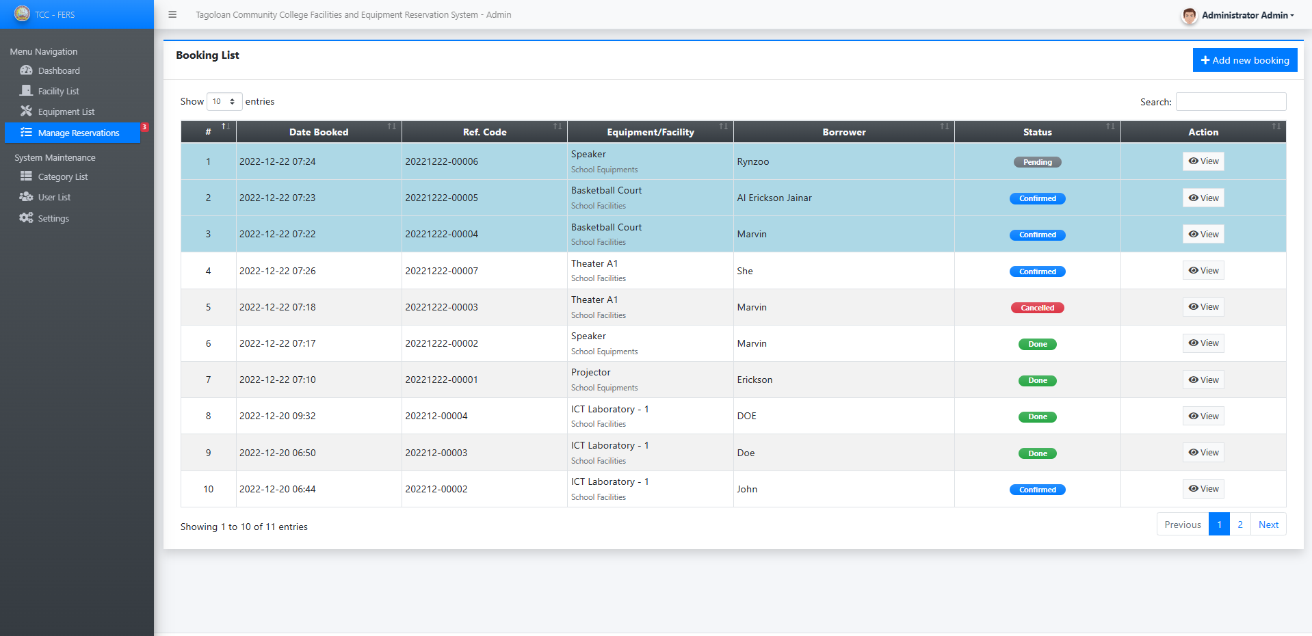The width and height of the screenshot is (1312, 636).
Task: Go to Equipment List page
Action: point(66,111)
